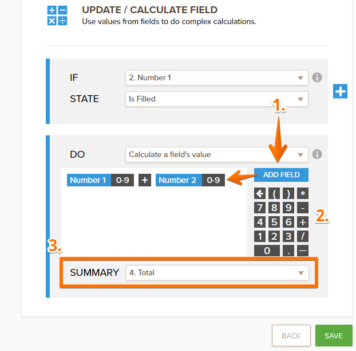Click the info icon beside IF field

click(x=317, y=77)
